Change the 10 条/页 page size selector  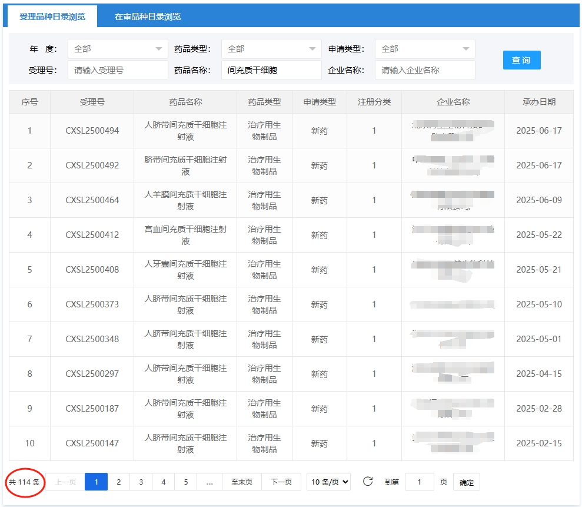coord(328,482)
